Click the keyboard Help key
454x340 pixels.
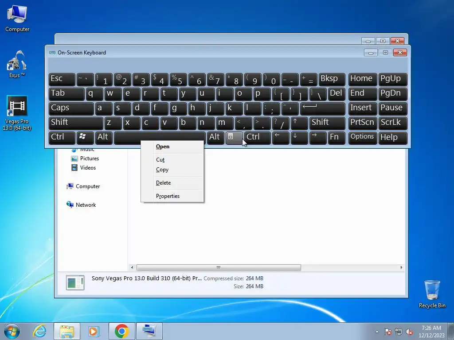[393, 137]
